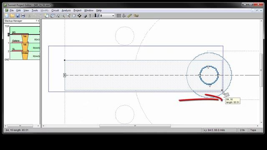Open the Edit menu
The width and height of the screenshot is (267, 150).
(x=18, y=10)
